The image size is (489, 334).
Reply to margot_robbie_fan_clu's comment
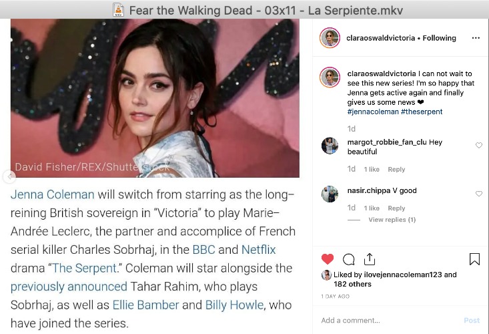click(396, 170)
